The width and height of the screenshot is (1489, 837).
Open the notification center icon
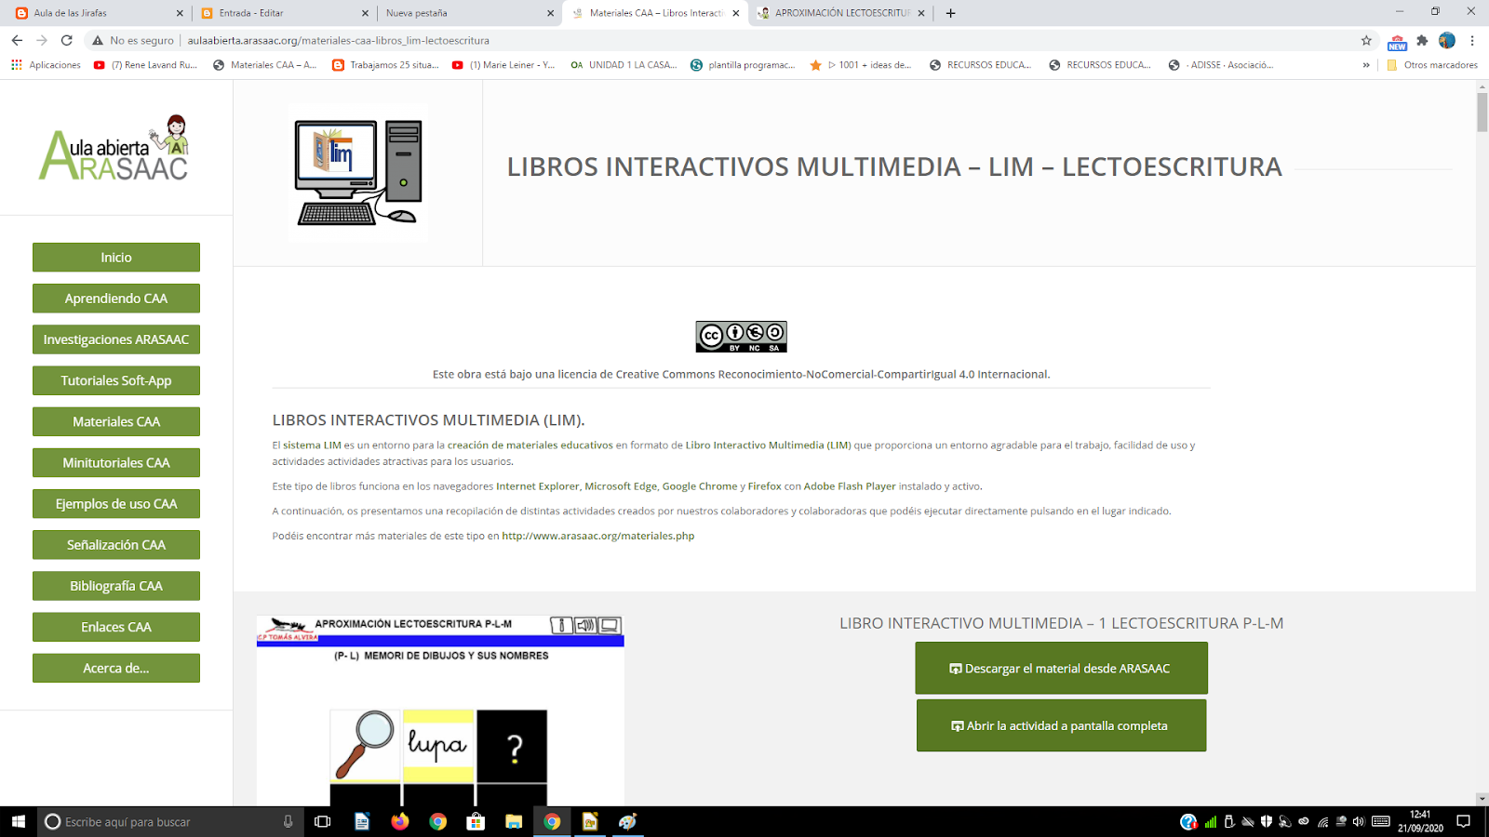tap(1464, 821)
